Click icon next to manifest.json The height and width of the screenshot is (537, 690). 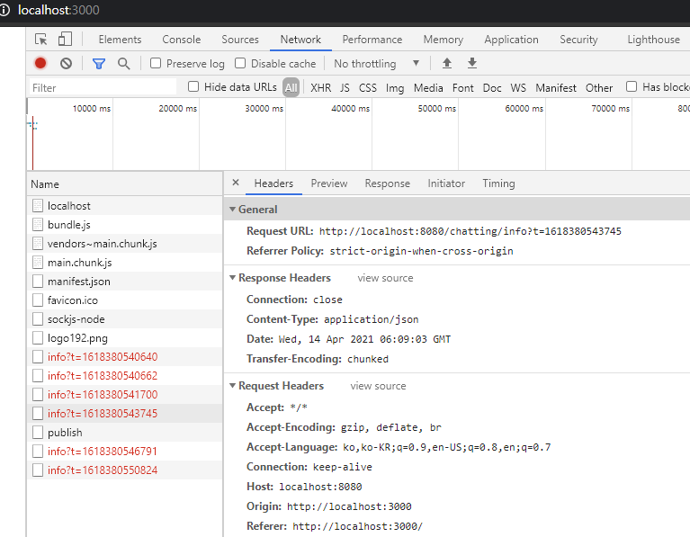[x=38, y=282]
